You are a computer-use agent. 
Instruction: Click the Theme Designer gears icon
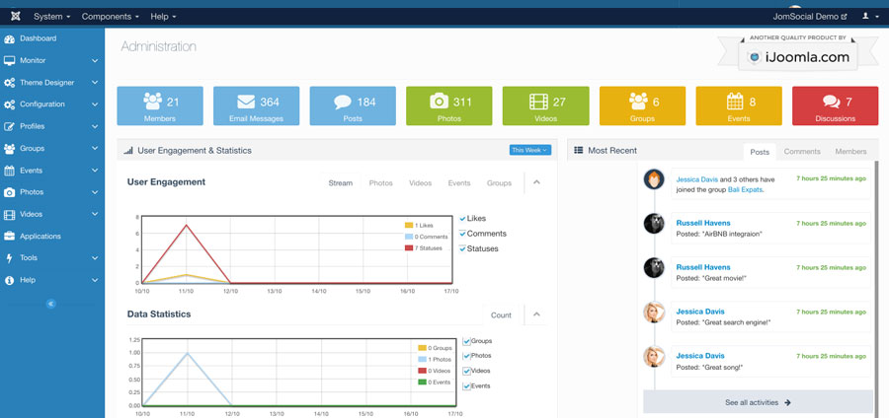coord(9,83)
